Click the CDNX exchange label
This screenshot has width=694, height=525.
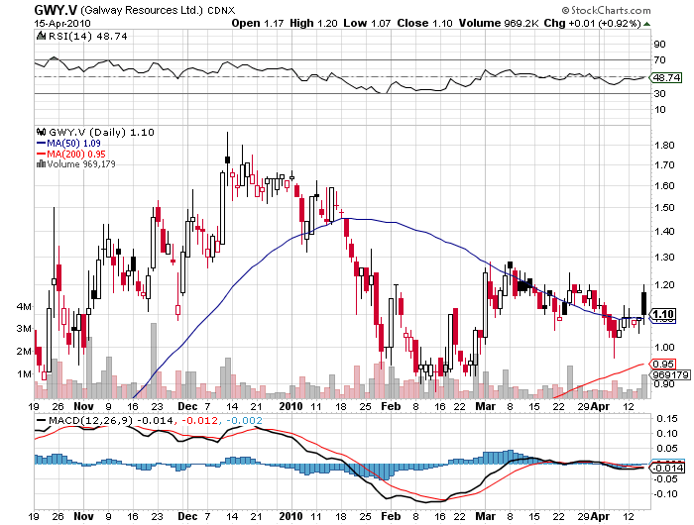point(221,11)
